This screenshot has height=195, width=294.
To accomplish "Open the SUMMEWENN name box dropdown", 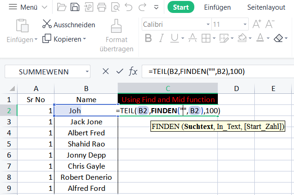I will click(87, 72).
